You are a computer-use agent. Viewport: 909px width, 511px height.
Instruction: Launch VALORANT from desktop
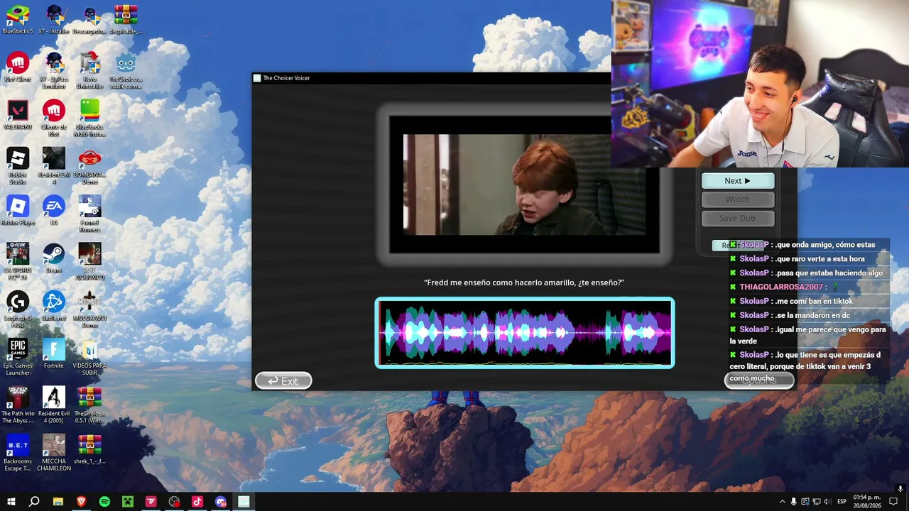point(18,115)
